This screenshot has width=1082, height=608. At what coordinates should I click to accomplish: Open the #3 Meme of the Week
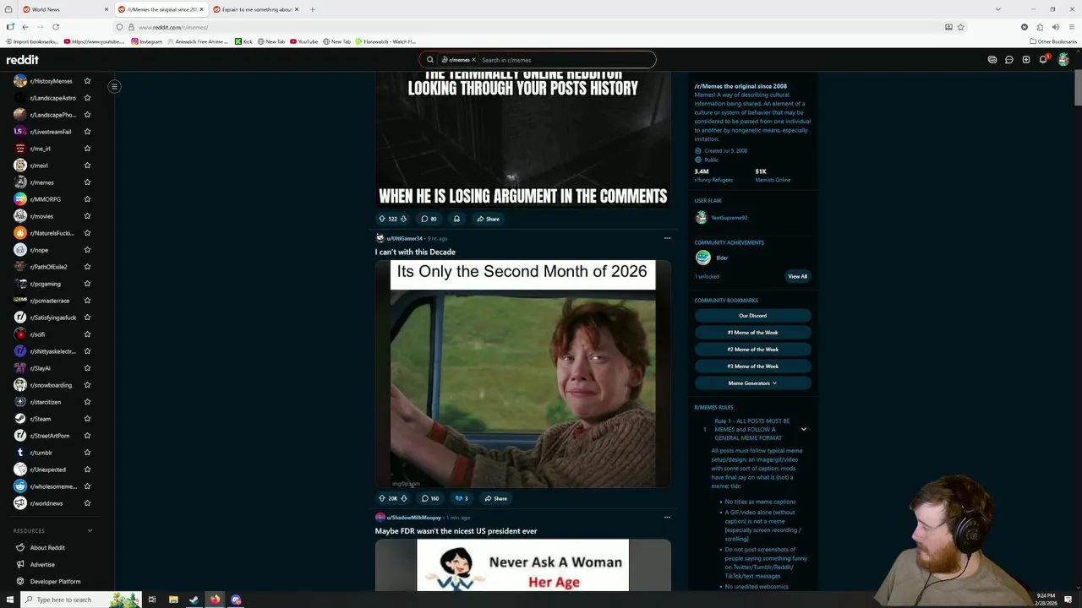[x=752, y=366]
